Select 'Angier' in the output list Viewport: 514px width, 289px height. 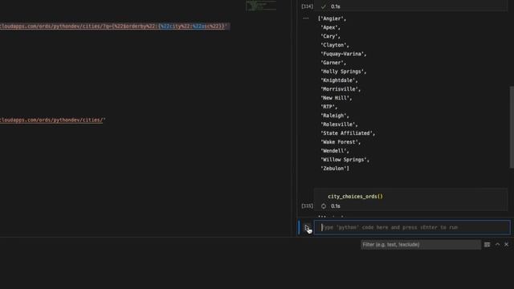[x=332, y=18]
